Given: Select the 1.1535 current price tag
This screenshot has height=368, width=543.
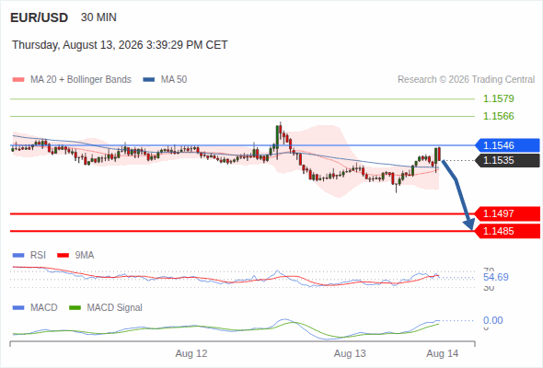Looking at the screenshot, I should (507, 161).
